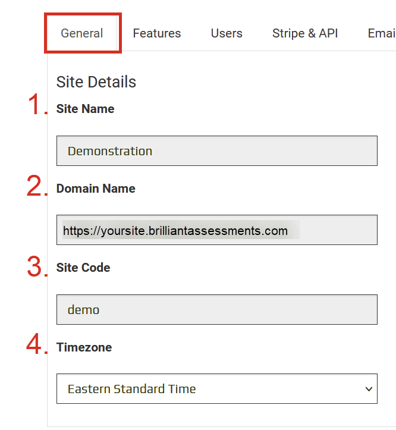
Task: Open the partially visible Email tab
Action: tap(382, 33)
